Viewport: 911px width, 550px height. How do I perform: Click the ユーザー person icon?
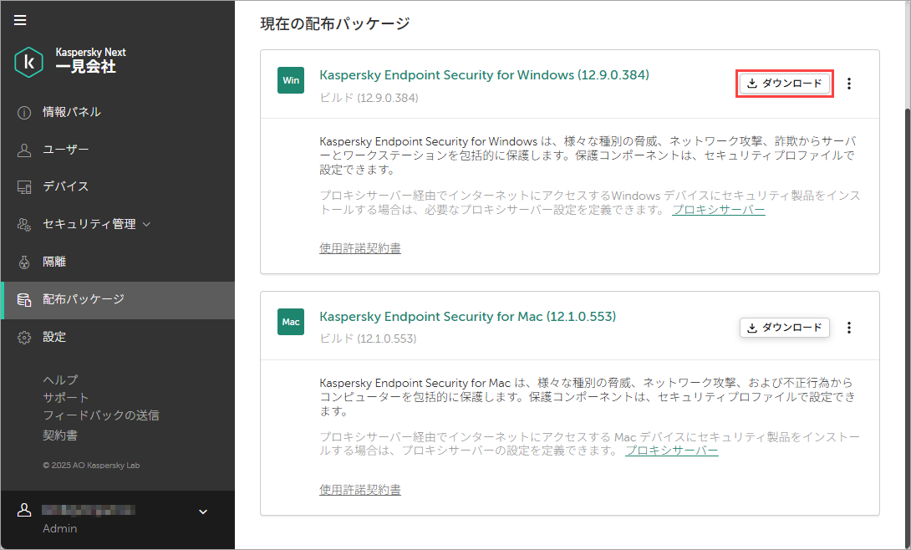[24, 150]
